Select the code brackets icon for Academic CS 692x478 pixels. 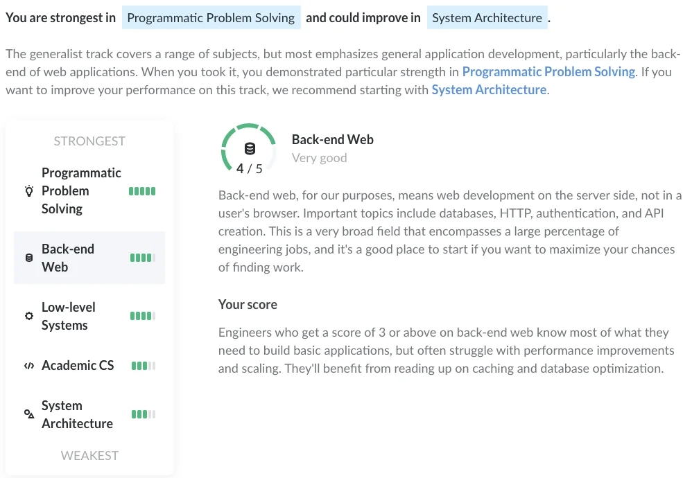[28, 365]
